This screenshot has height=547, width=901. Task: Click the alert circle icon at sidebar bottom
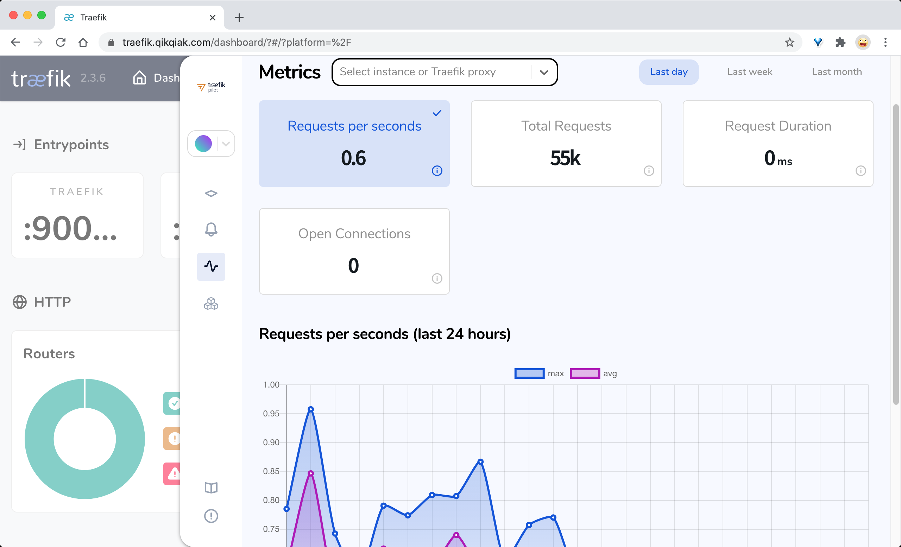pyautogui.click(x=211, y=516)
